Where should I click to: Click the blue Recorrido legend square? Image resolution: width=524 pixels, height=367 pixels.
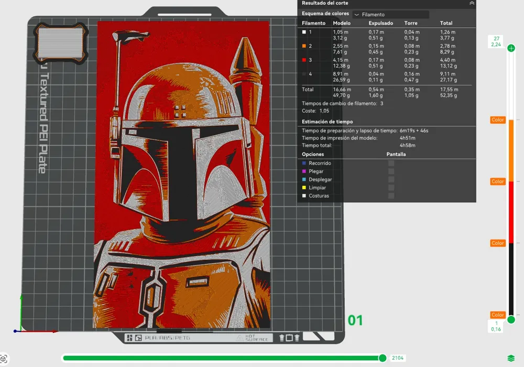(304, 163)
